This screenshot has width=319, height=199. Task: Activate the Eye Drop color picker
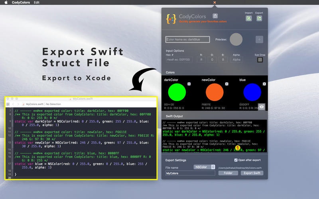point(260,60)
